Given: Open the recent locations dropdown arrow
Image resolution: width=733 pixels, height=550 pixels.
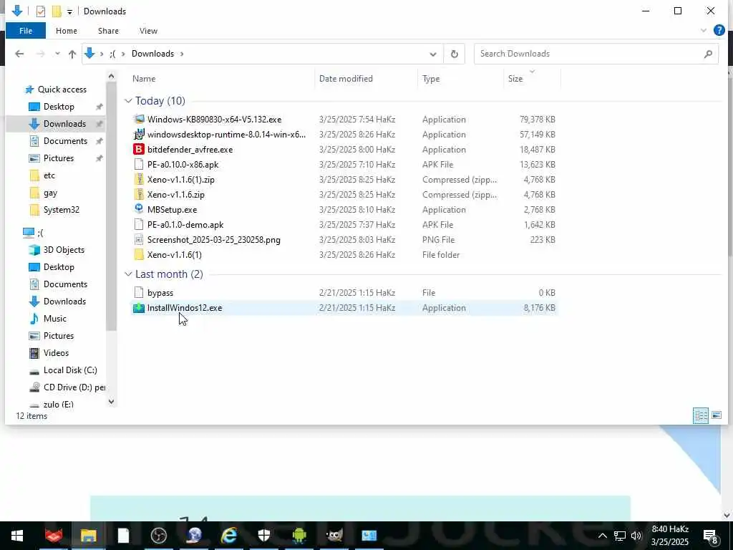Looking at the screenshot, I should click(x=57, y=54).
